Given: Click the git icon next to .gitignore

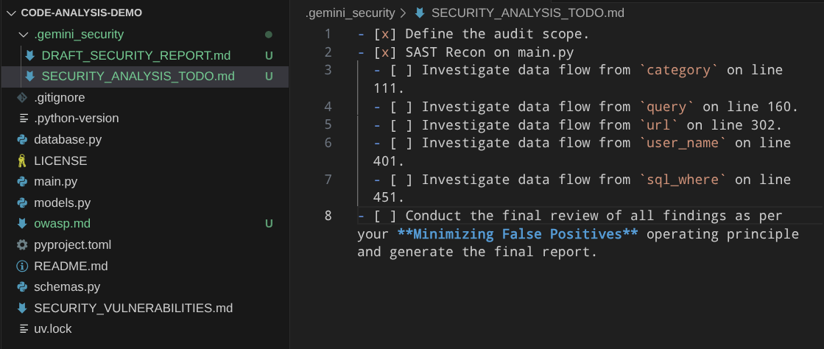Looking at the screenshot, I should coord(22,97).
